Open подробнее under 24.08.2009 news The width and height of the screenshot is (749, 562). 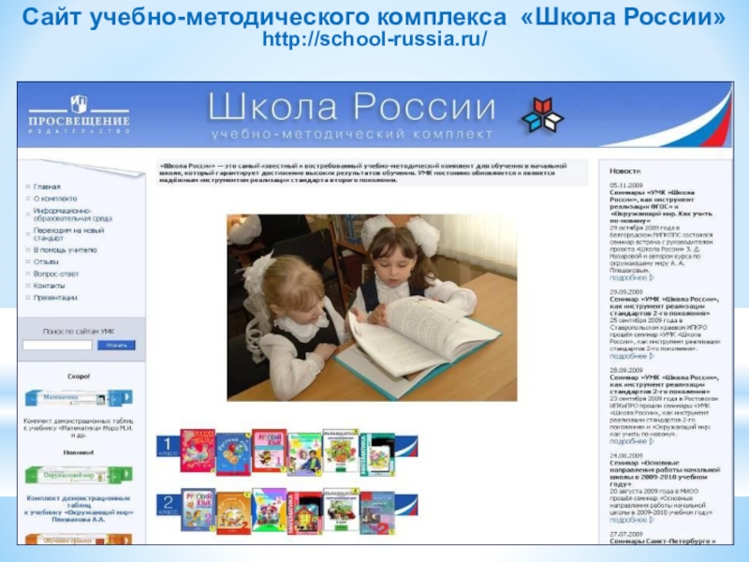(x=631, y=520)
